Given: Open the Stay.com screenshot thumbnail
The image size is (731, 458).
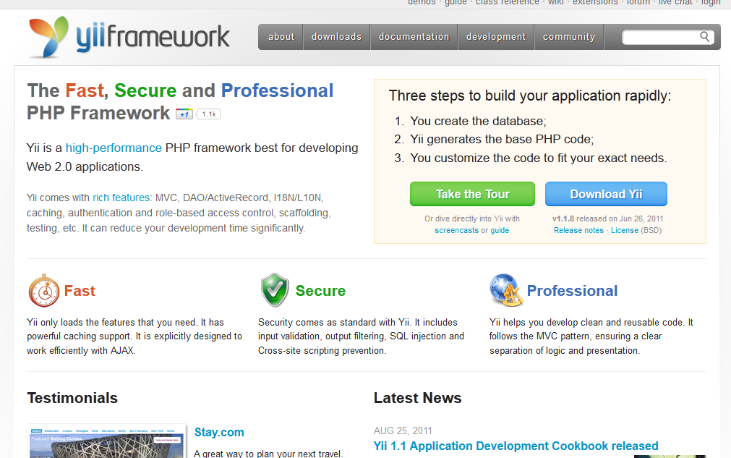Looking at the screenshot, I should [107, 441].
